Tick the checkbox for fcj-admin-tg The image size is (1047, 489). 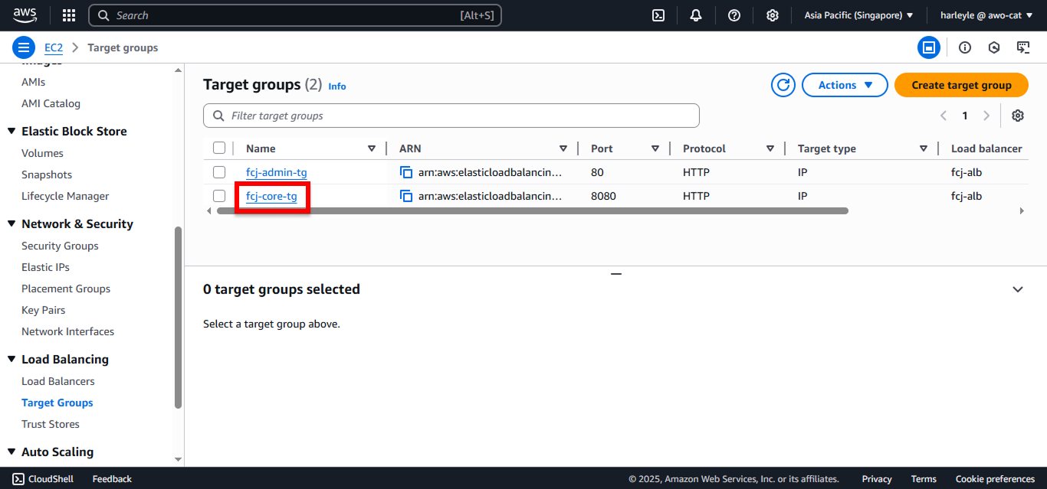(219, 172)
